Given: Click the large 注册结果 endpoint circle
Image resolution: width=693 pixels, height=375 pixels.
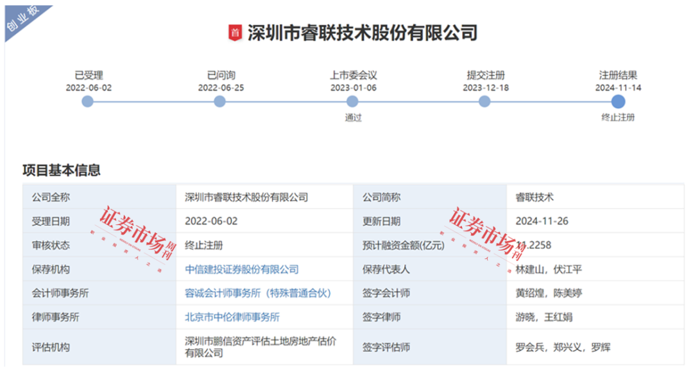Looking at the screenshot, I should pos(617,101).
